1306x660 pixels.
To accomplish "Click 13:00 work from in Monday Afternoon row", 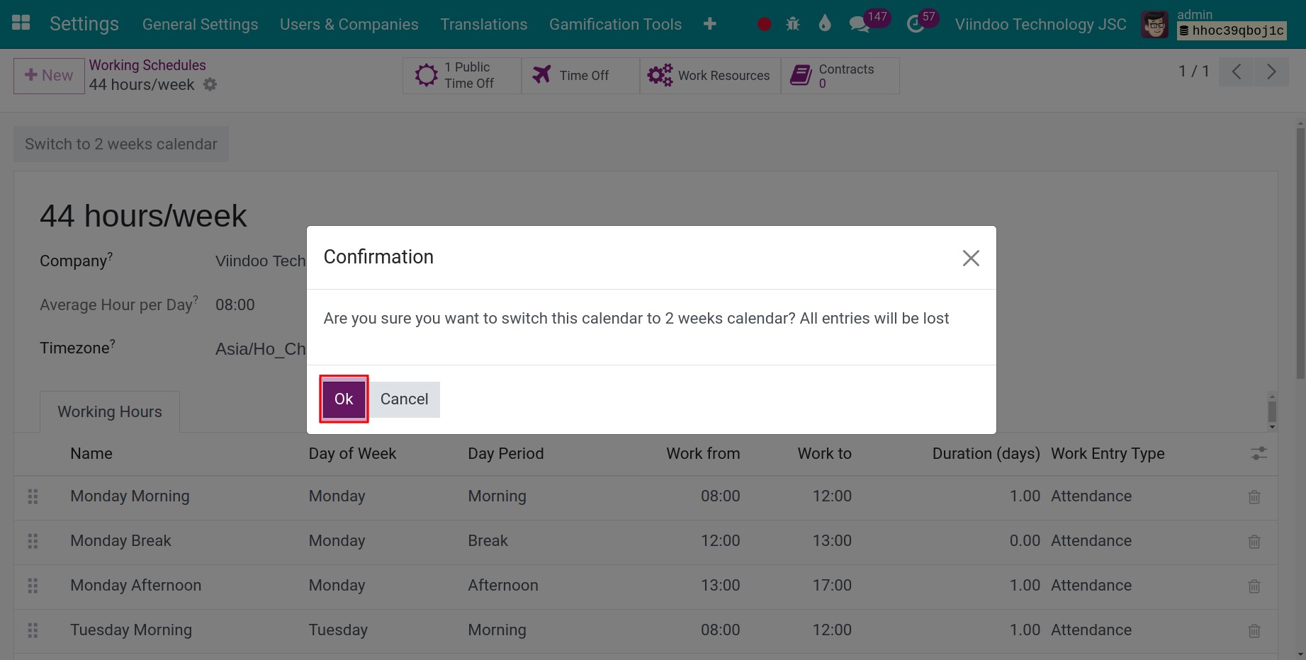I will tap(721, 585).
